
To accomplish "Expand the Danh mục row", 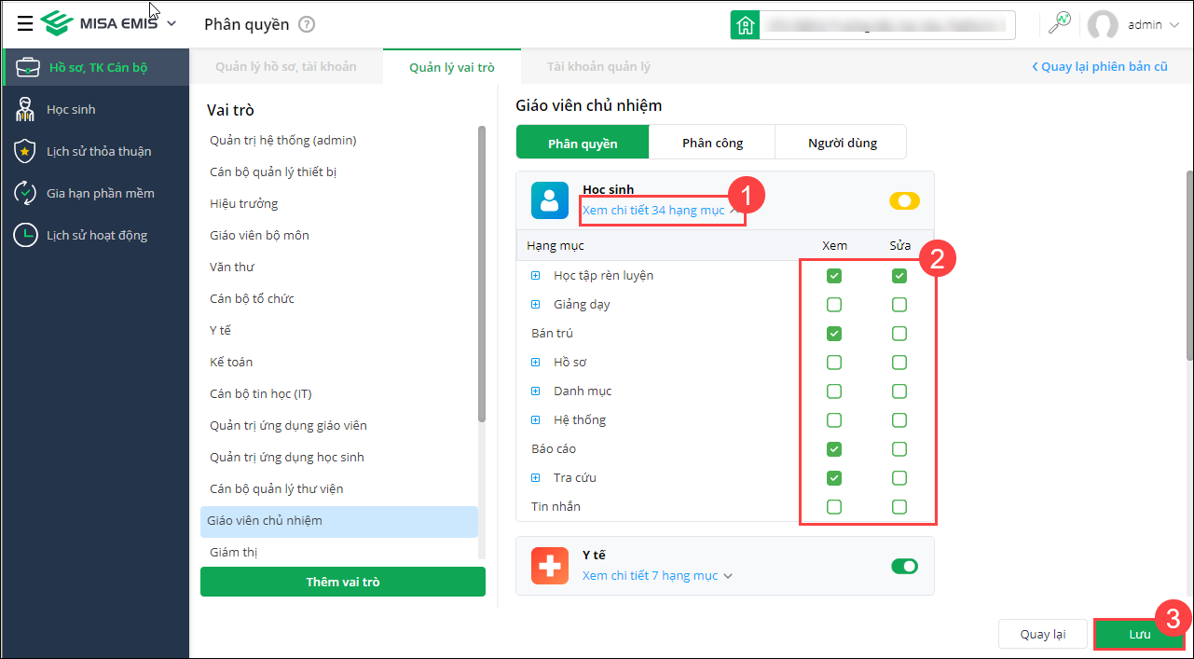I will (536, 391).
